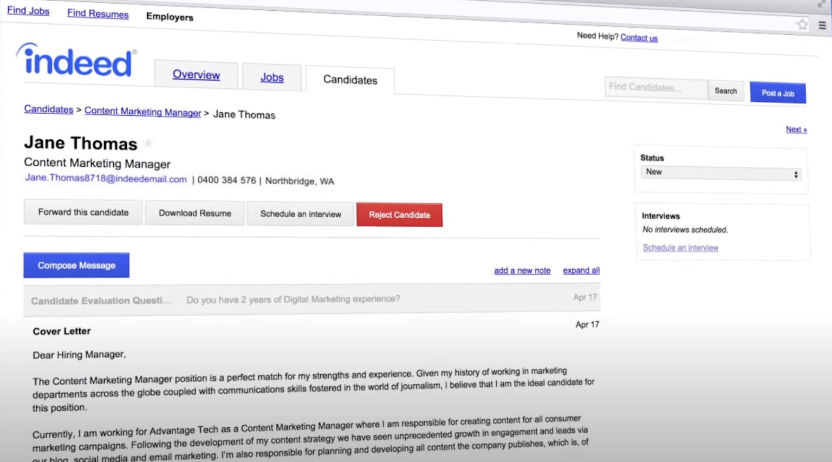Screen dimensions: 832x462
Task: Select the Candidates tab
Action: pyautogui.click(x=350, y=80)
